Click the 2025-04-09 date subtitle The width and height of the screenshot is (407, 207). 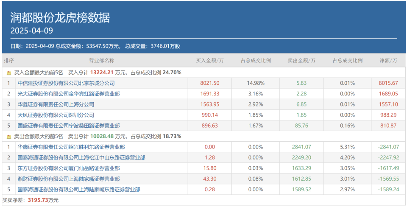[32, 31]
